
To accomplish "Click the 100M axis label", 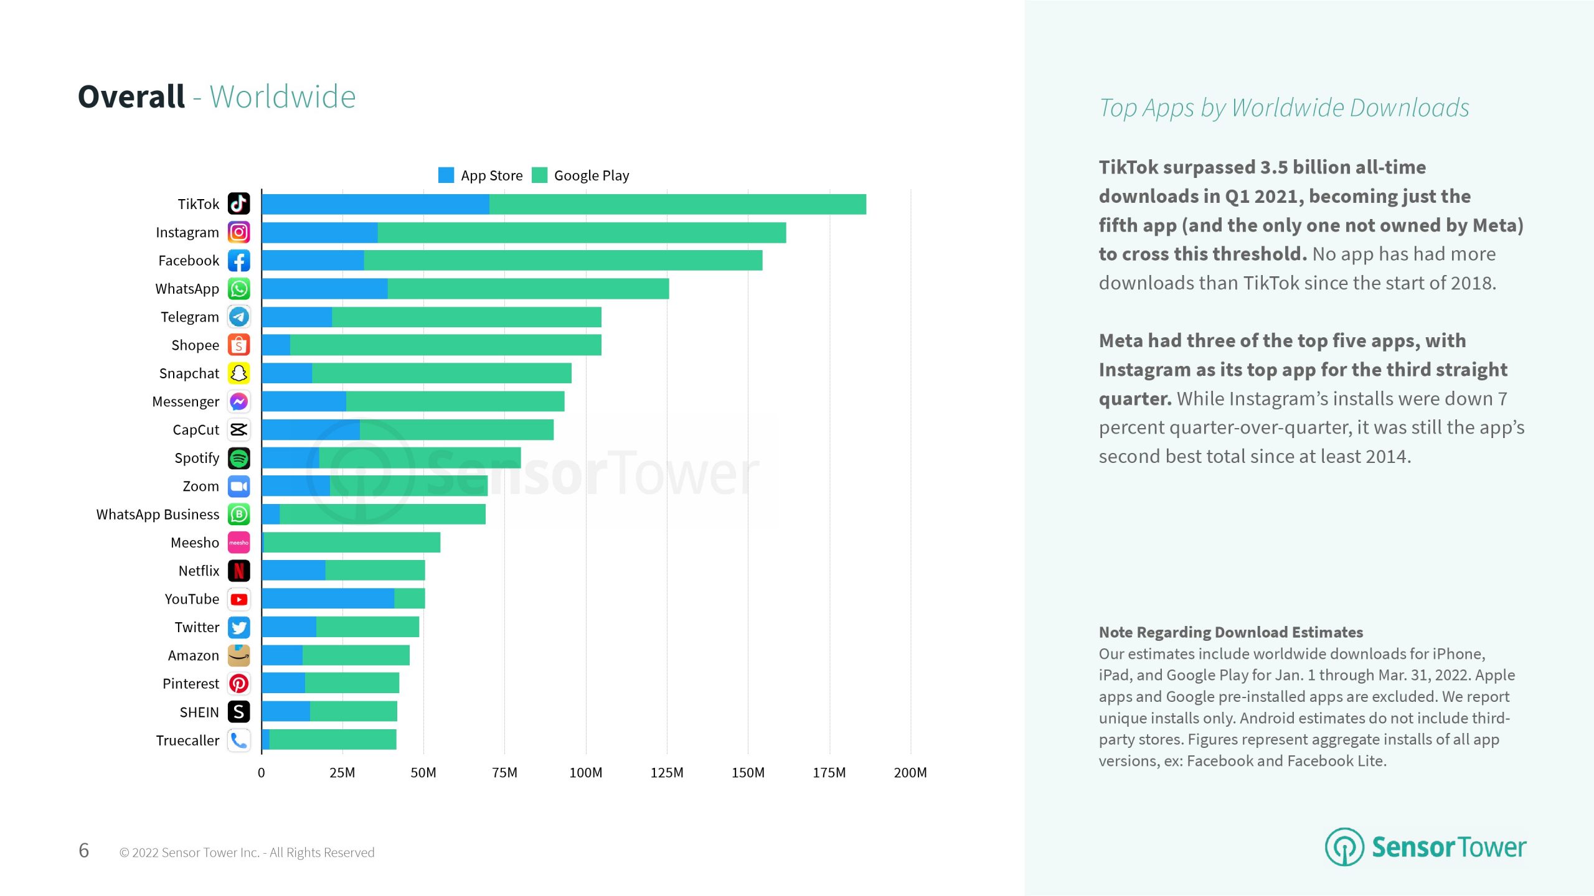I will tap(585, 773).
